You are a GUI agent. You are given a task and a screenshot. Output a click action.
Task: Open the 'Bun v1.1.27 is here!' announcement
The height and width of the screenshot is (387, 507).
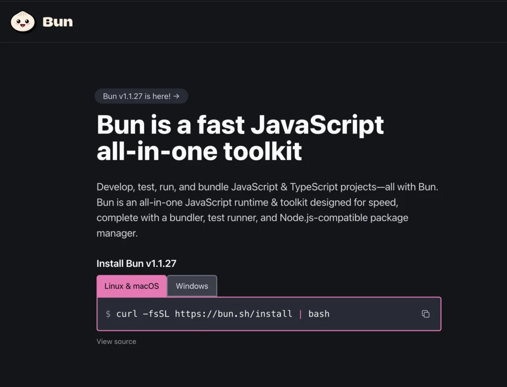(141, 96)
